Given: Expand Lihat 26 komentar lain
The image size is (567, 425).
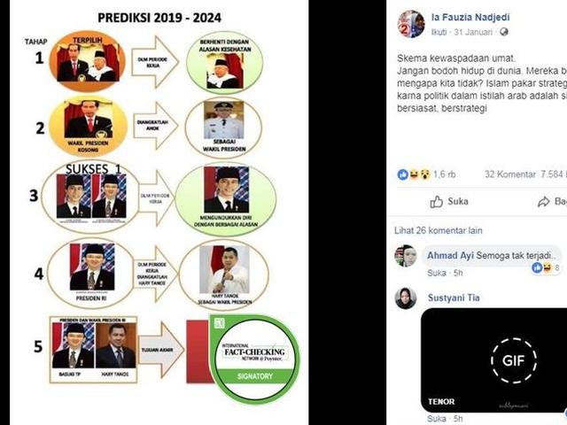Looking at the screenshot, I should point(439,230).
